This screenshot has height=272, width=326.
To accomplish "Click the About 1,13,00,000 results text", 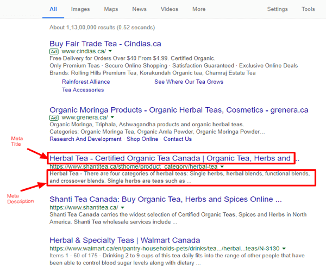I will (102, 27).
